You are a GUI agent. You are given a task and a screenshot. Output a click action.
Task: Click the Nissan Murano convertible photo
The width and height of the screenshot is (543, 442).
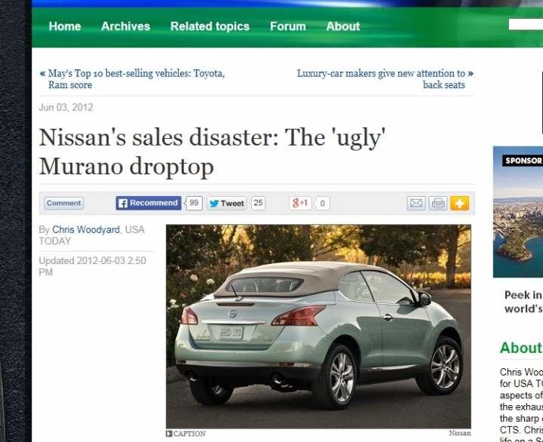coord(318,327)
